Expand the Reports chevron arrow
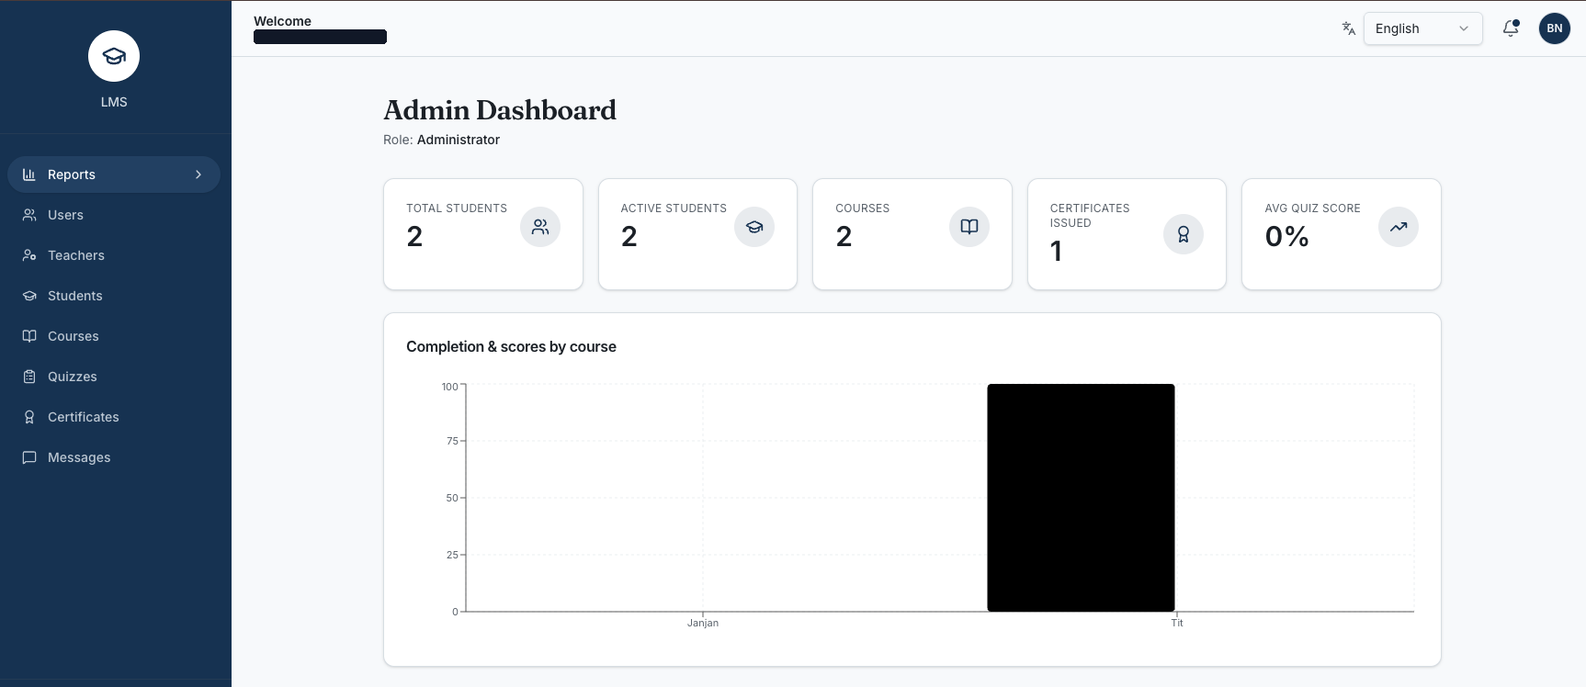Viewport: 1586px width, 687px height. tap(198, 175)
